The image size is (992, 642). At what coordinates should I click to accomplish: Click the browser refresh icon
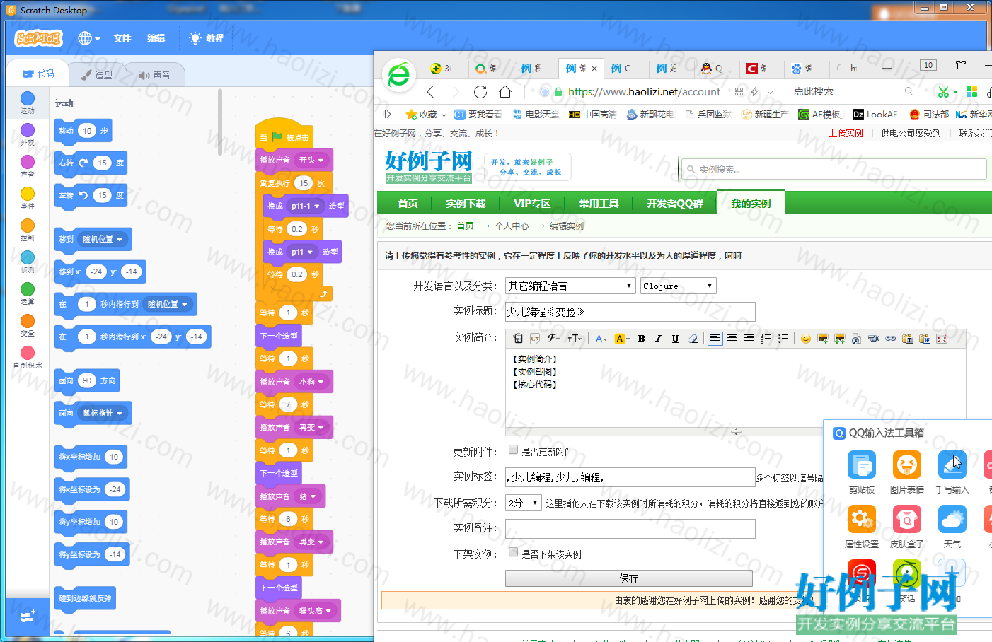click(480, 91)
